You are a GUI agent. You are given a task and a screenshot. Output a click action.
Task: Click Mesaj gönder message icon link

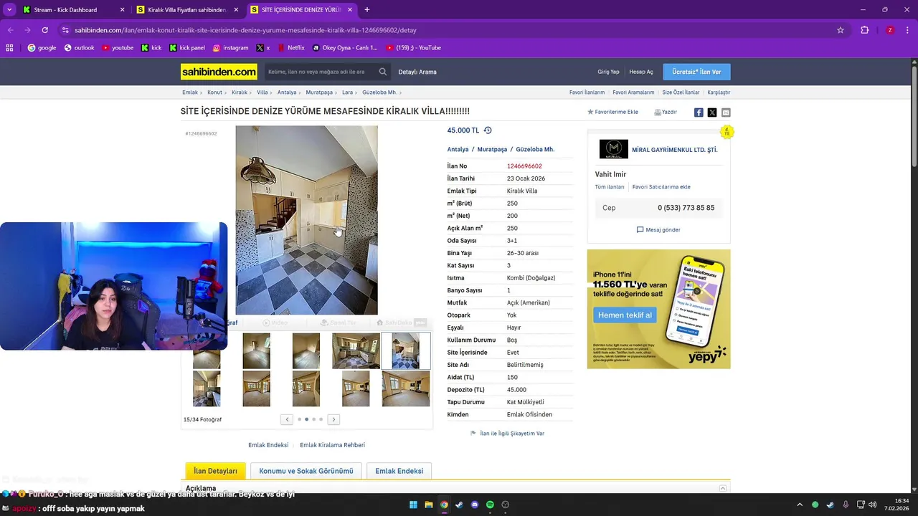coord(658,230)
